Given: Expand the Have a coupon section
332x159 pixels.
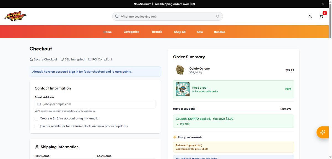Looking at the screenshot, I should (x=184, y=109).
